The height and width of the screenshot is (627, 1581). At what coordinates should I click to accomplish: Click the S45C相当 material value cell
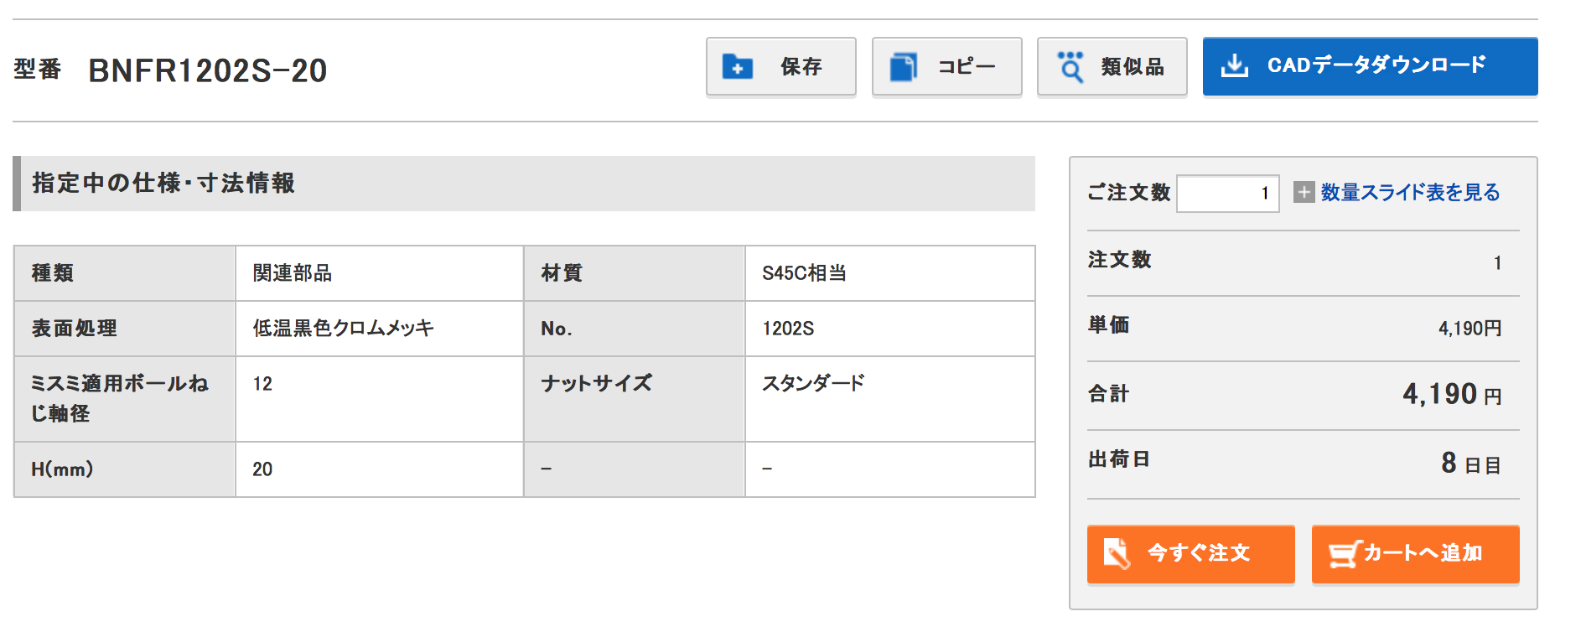pyautogui.click(x=889, y=273)
